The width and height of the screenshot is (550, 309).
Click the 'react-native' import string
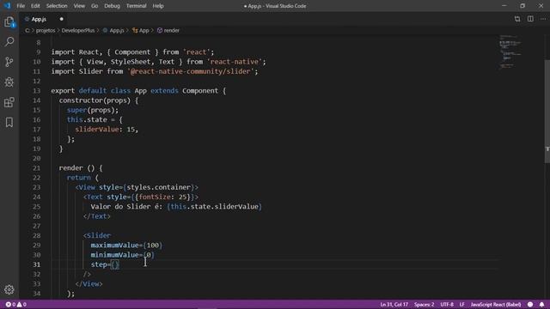pyautogui.click(x=235, y=62)
